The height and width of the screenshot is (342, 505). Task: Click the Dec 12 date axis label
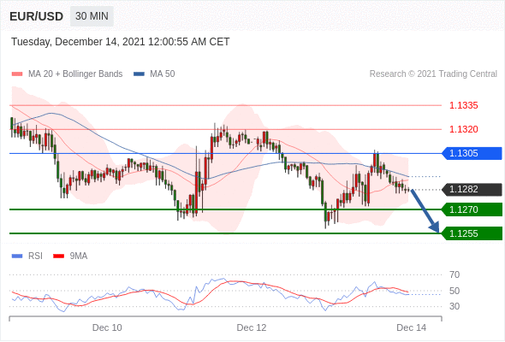pos(252,327)
